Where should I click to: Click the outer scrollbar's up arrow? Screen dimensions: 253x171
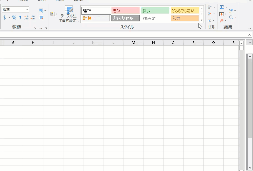point(250,56)
